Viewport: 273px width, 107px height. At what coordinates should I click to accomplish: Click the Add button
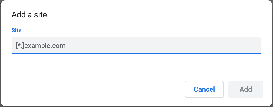tap(245, 89)
